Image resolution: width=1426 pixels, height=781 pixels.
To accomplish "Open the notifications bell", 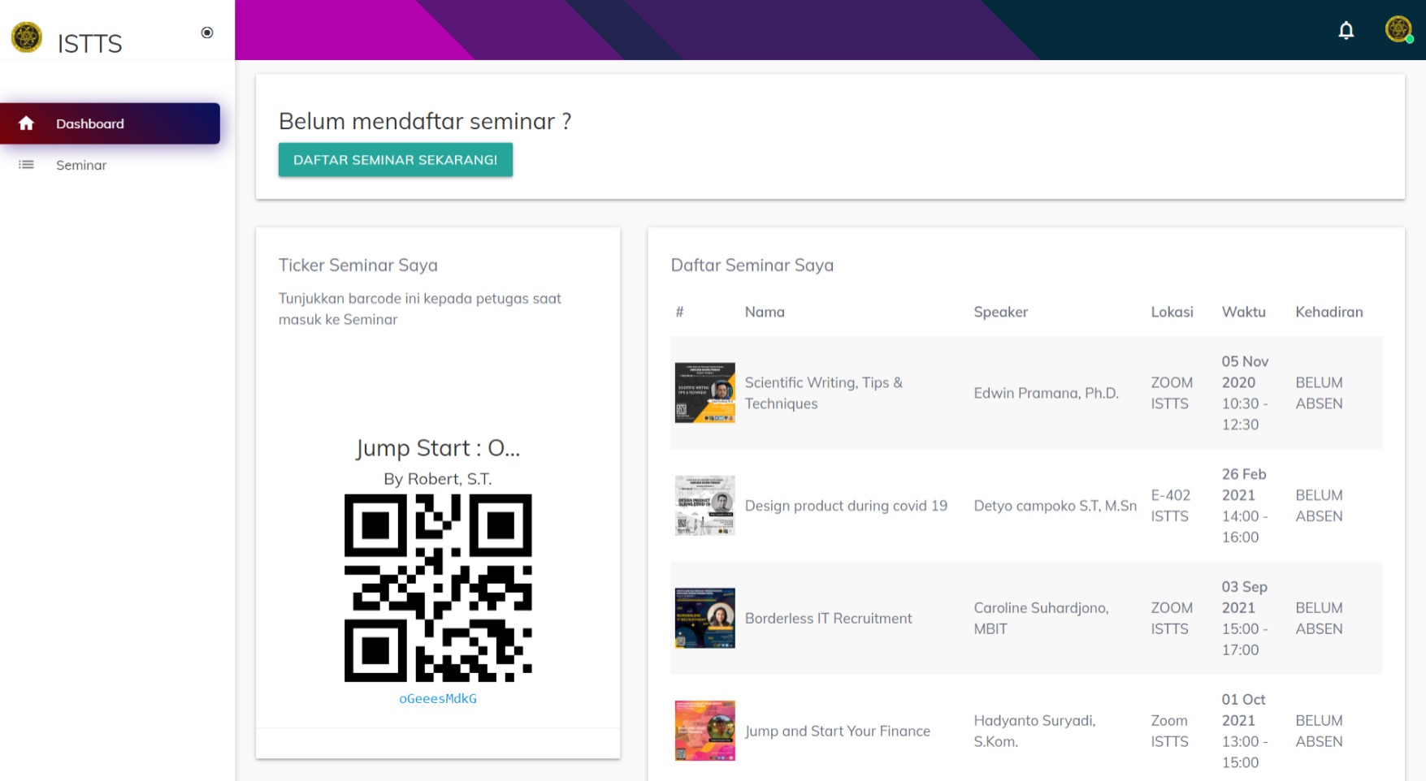I will click(x=1346, y=31).
